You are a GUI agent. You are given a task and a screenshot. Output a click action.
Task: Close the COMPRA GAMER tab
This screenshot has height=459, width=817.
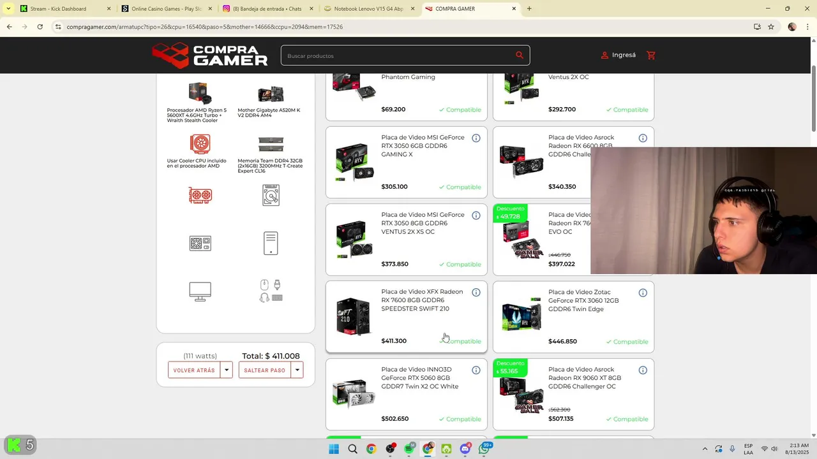point(514,9)
